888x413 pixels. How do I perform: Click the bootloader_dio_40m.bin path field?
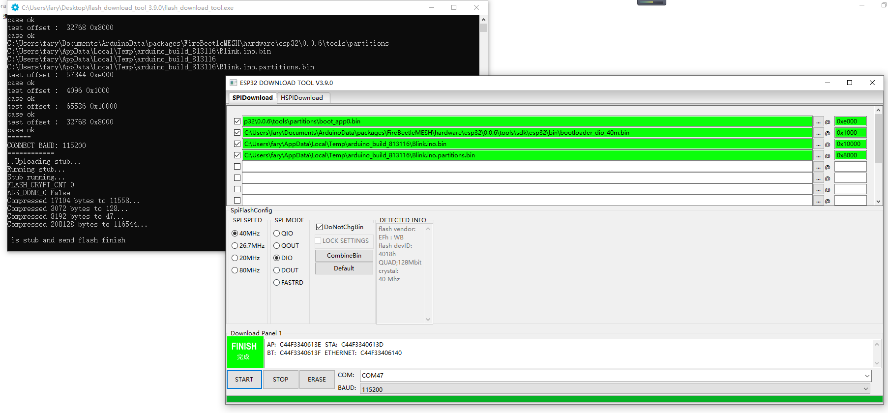527,133
